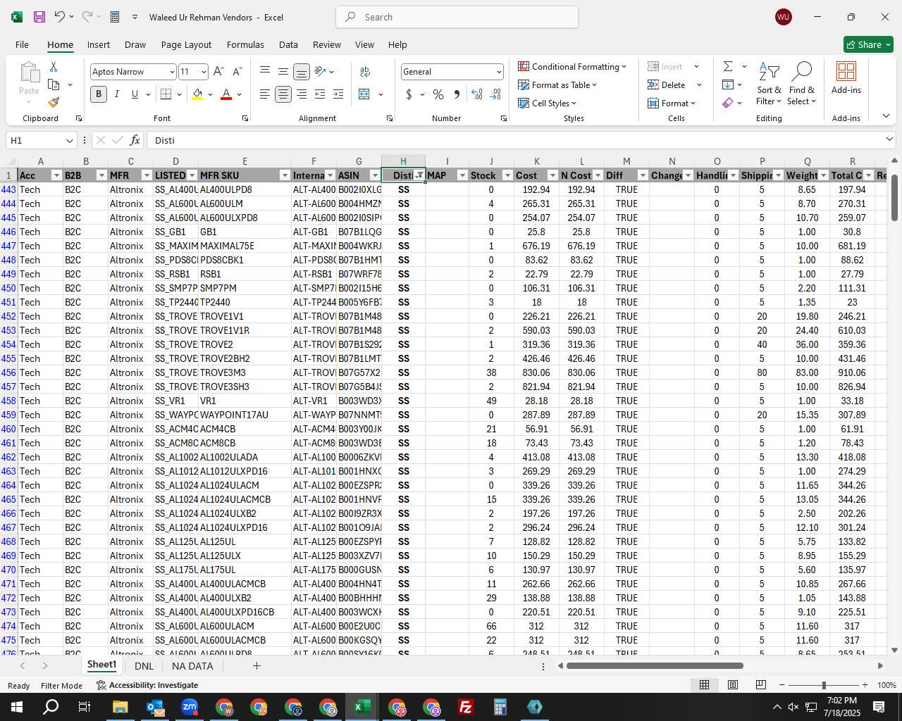
Task: Click in the Search box
Action: click(x=457, y=17)
